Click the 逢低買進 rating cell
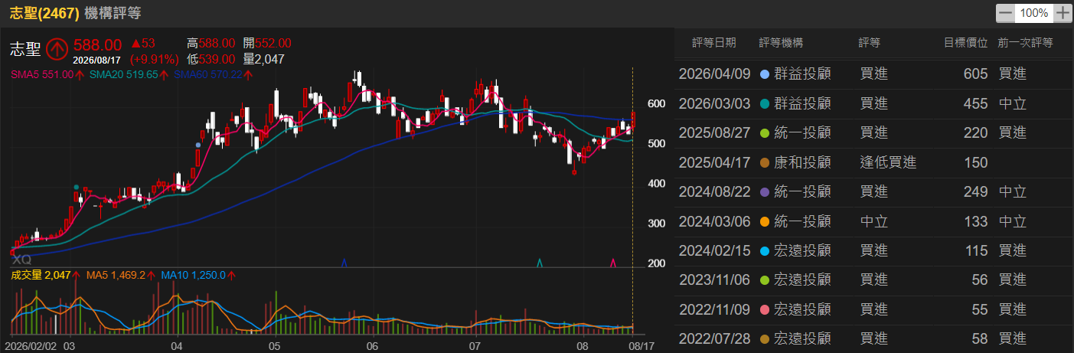Image resolution: width=1074 pixels, height=353 pixels. click(888, 163)
